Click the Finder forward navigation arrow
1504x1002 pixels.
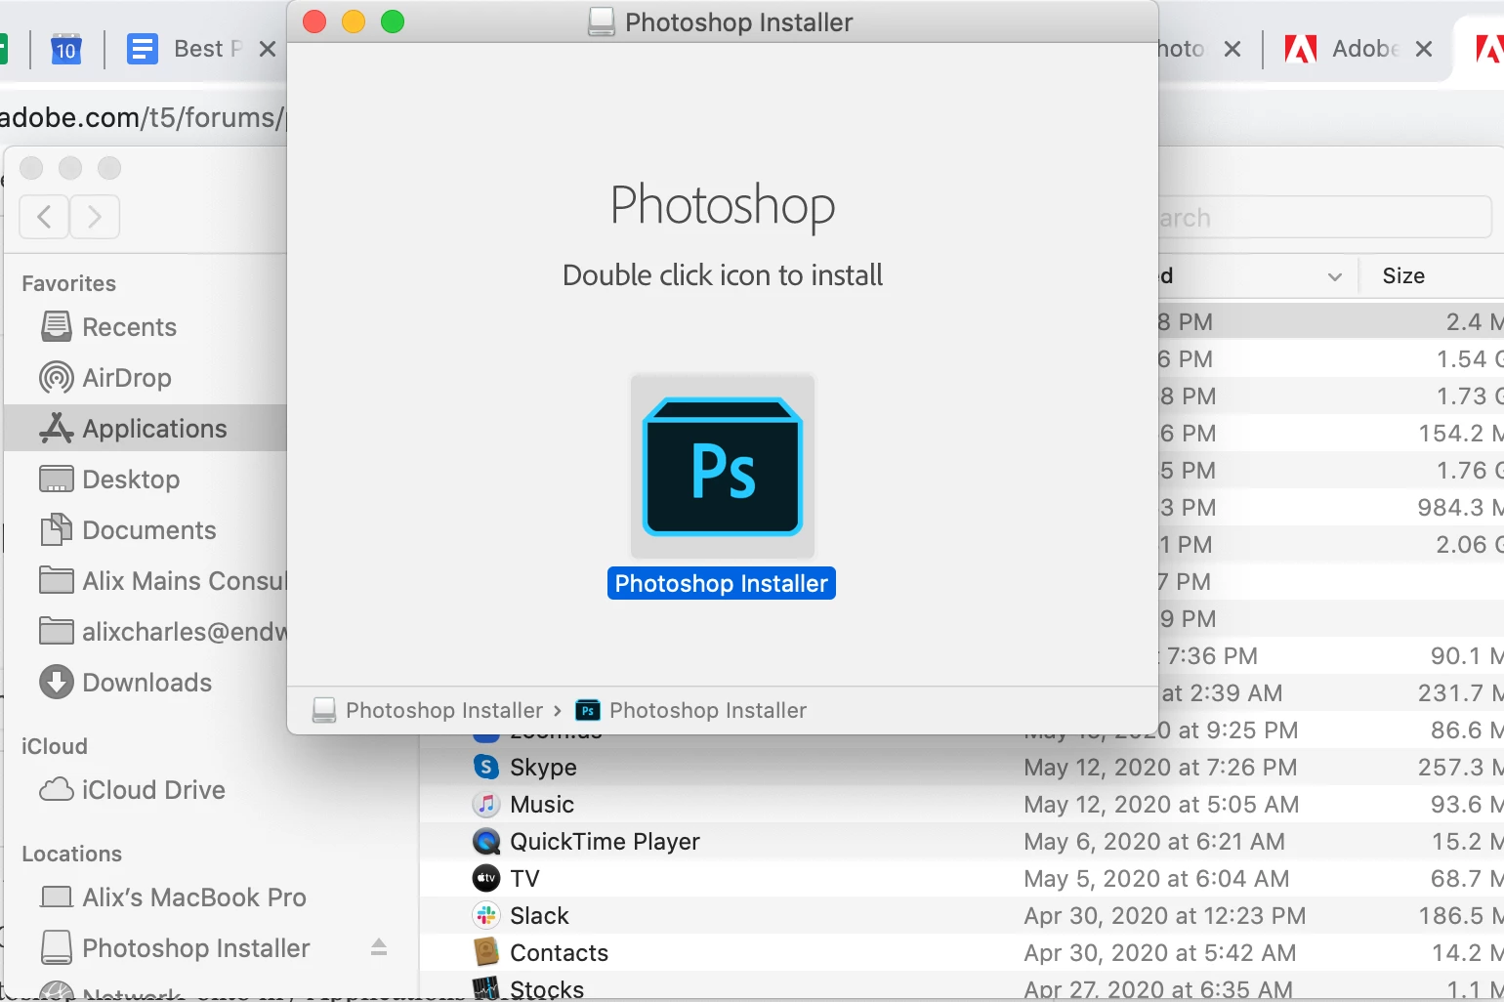95,216
